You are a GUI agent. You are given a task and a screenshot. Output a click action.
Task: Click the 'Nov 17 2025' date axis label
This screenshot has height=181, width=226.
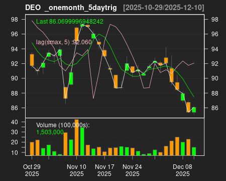pos(104,170)
